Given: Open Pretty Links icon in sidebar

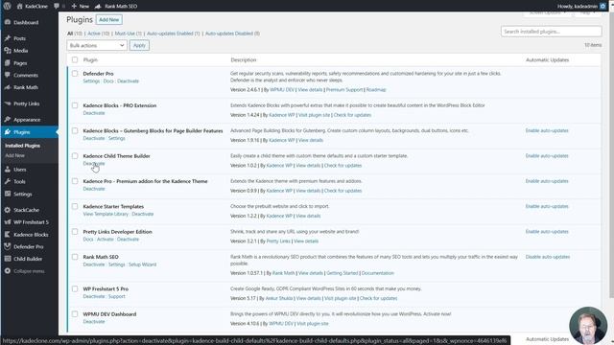Looking at the screenshot, I should (8, 103).
